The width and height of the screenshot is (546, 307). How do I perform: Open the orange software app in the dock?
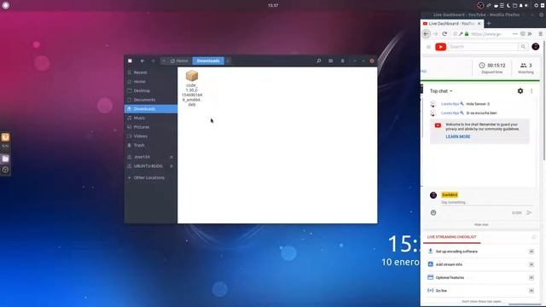click(5, 137)
